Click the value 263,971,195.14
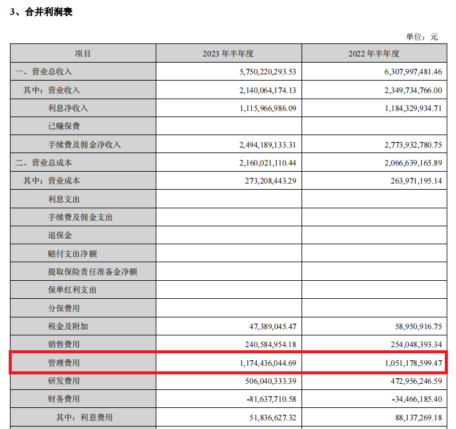Image resolution: width=456 pixels, height=429 pixels. coord(416,181)
